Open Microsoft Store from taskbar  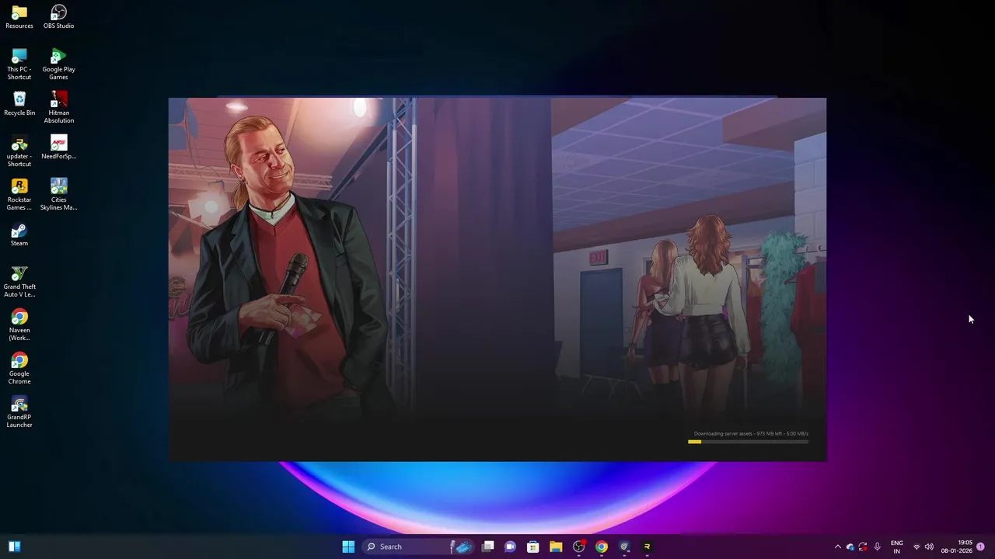pos(532,547)
